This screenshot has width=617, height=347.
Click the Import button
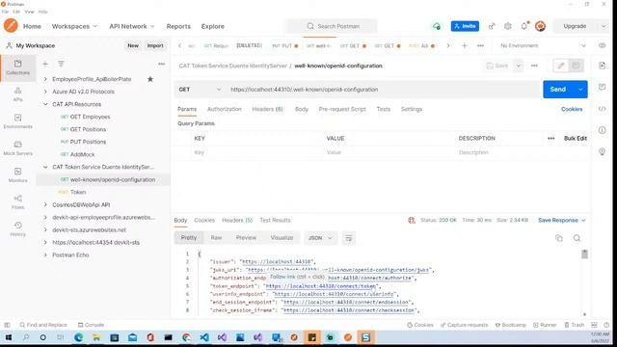pyautogui.click(x=155, y=45)
